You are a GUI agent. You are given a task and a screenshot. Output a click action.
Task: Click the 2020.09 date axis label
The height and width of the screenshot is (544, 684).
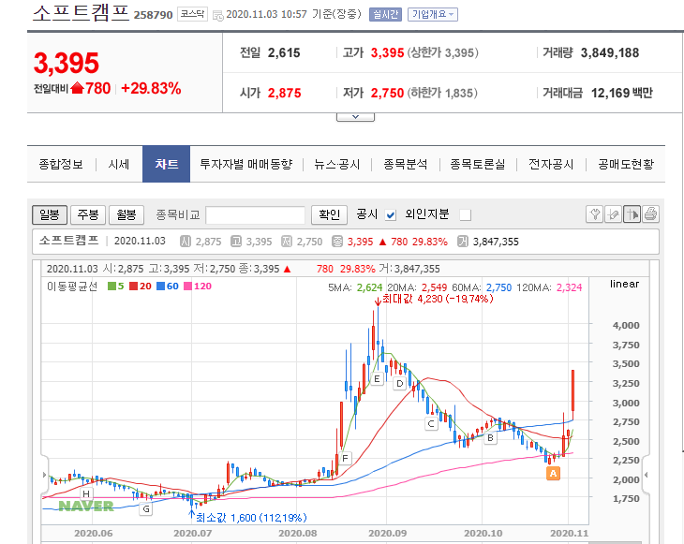click(387, 533)
